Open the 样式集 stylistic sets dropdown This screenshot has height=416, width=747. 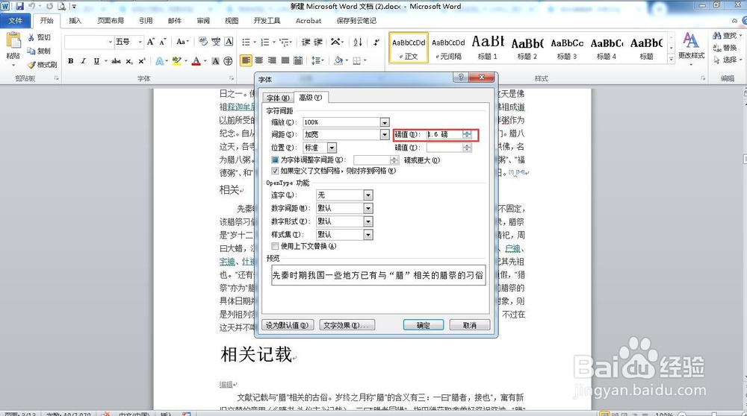pyautogui.click(x=368, y=235)
